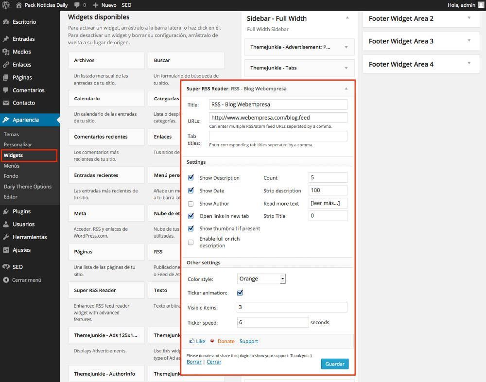This screenshot has height=382, width=486.
Task: Select the Archivos available widget
Action: [106, 60]
